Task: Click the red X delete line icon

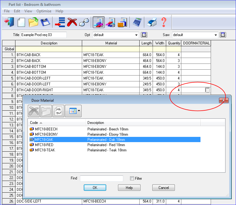Action: click(x=72, y=22)
